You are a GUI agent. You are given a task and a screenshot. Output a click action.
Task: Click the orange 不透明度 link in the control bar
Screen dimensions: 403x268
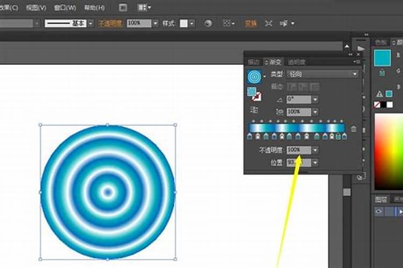(110, 24)
